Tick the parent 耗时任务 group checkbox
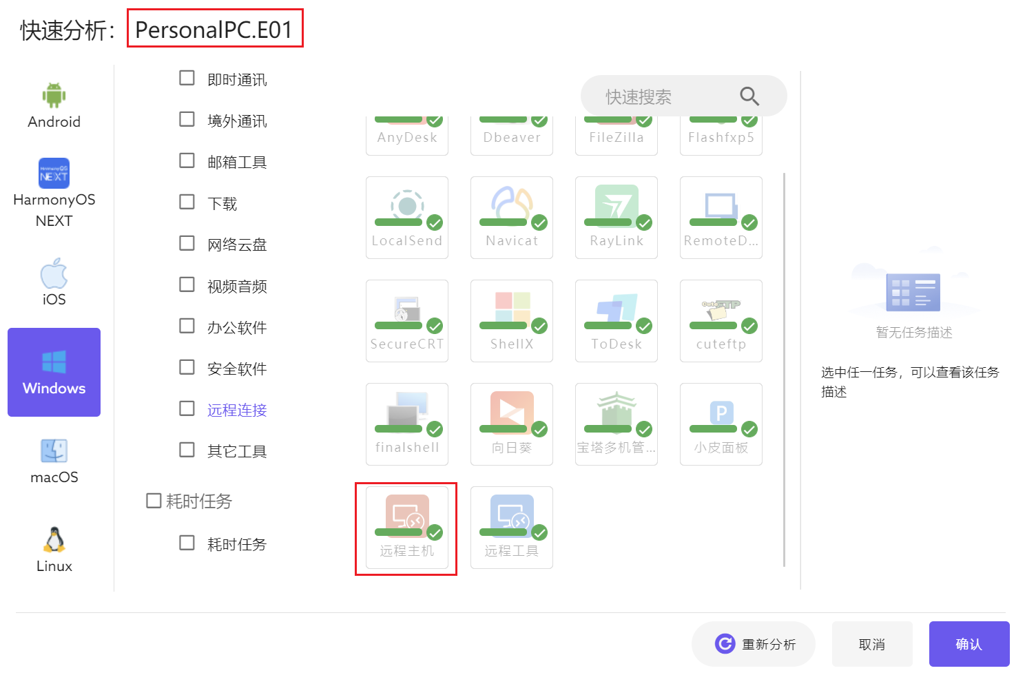Viewport: 1025px width, 675px height. click(x=154, y=501)
